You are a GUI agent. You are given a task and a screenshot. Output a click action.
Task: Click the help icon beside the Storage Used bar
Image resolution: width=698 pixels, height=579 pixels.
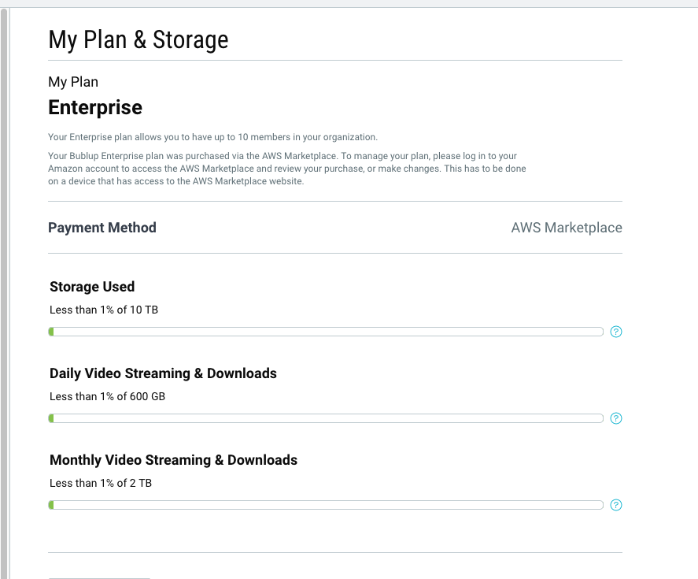click(x=615, y=332)
